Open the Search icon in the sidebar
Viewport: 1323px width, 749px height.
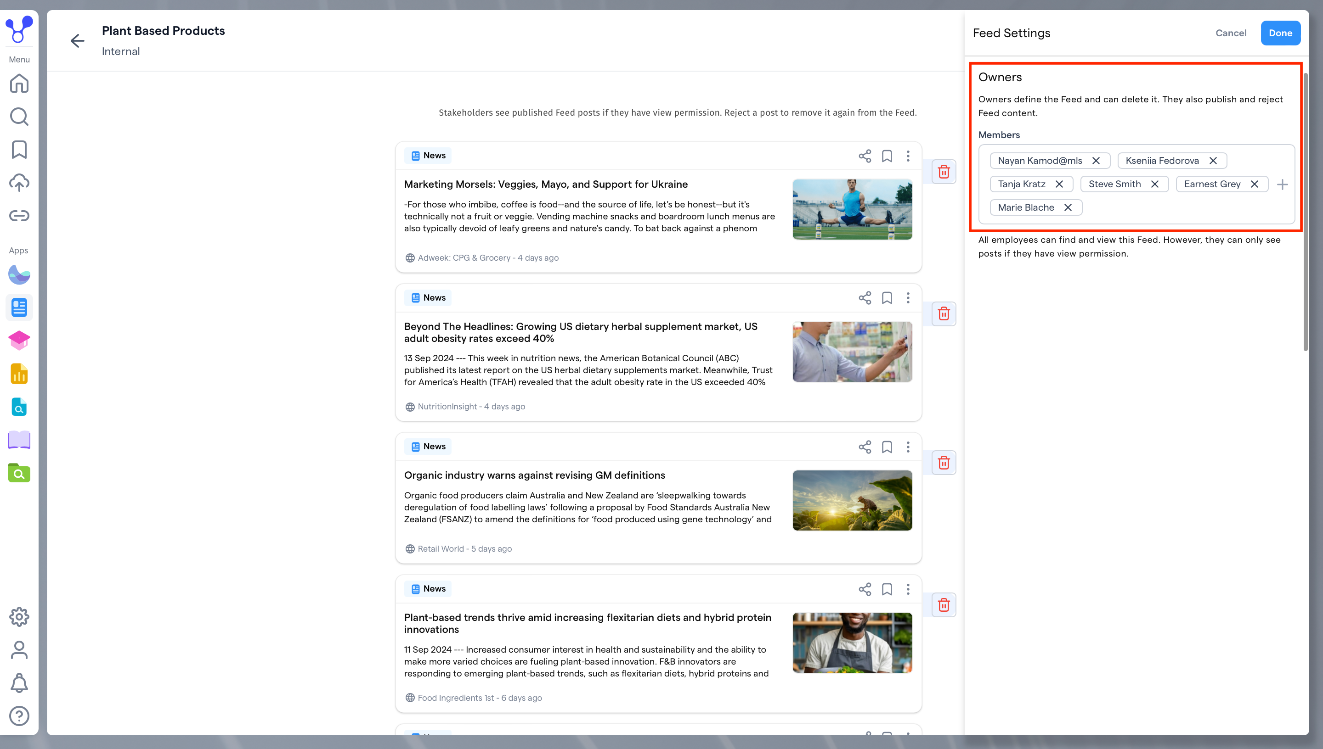(x=19, y=117)
